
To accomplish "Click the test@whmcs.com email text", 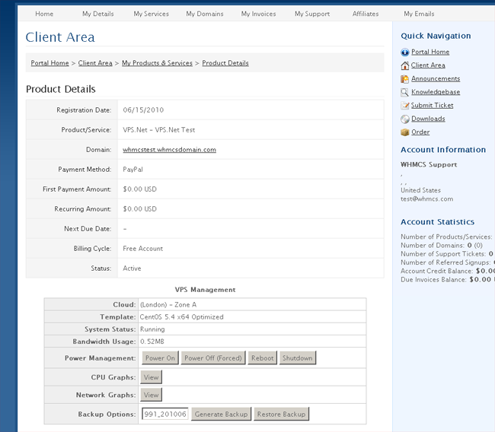I will click(x=426, y=199).
